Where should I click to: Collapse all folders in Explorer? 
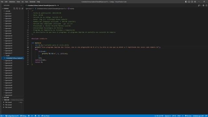tap(22, 8)
